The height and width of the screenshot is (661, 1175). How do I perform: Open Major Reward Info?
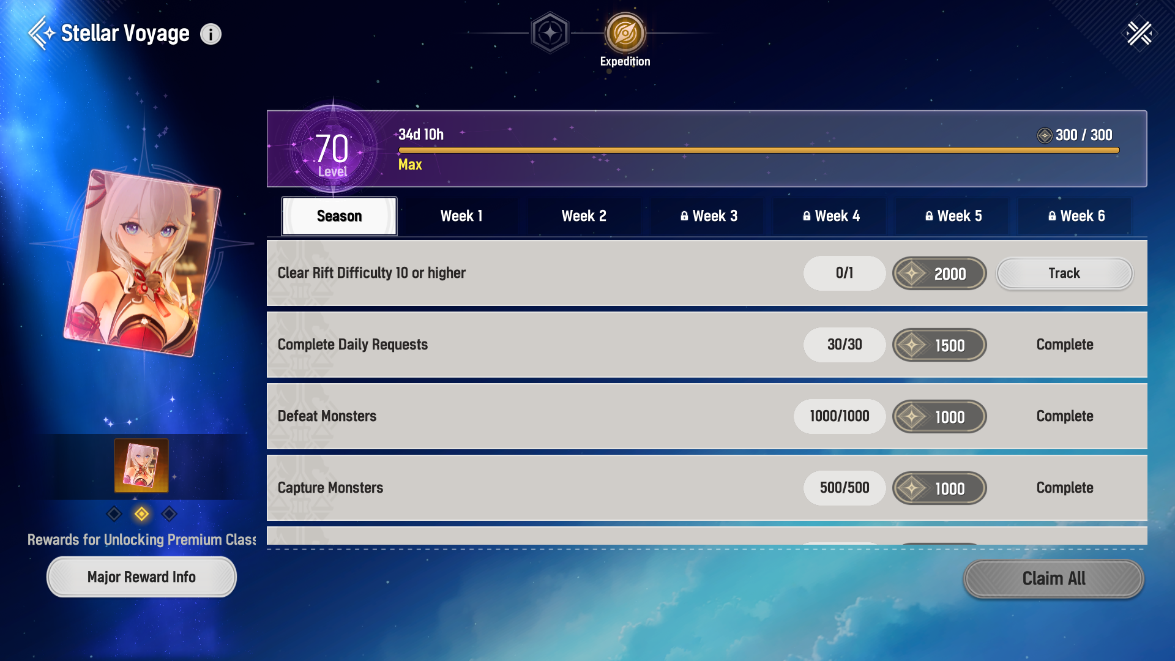tap(141, 577)
